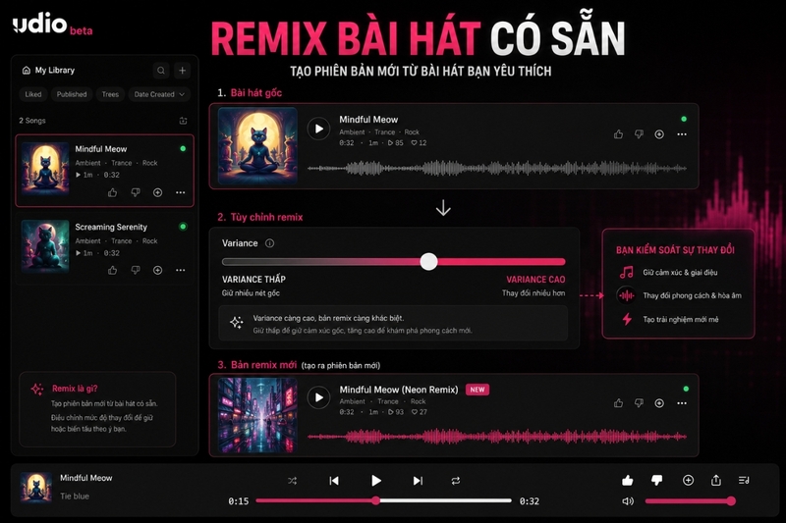Open the queue icon in player bar
Screen dimensions: 786x523
pos(744,481)
